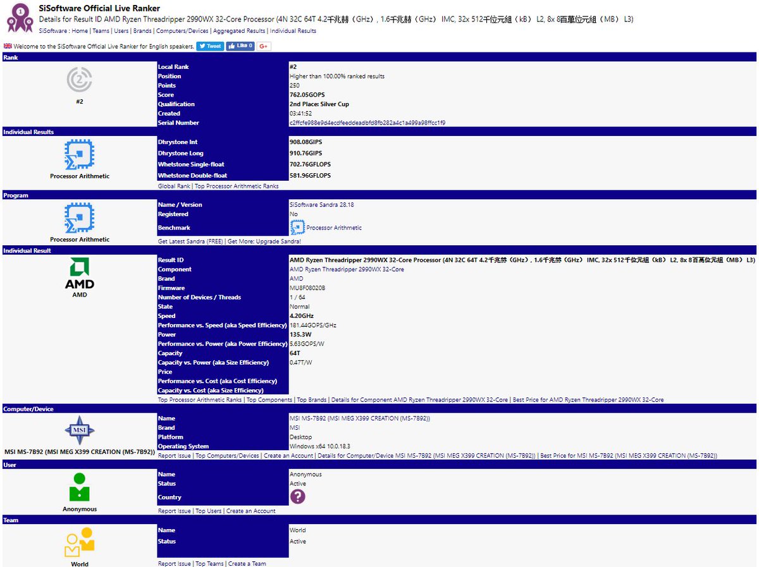The width and height of the screenshot is (759, 567).
Task: Open the Individual Results navigation link
Action: point(293,31)
